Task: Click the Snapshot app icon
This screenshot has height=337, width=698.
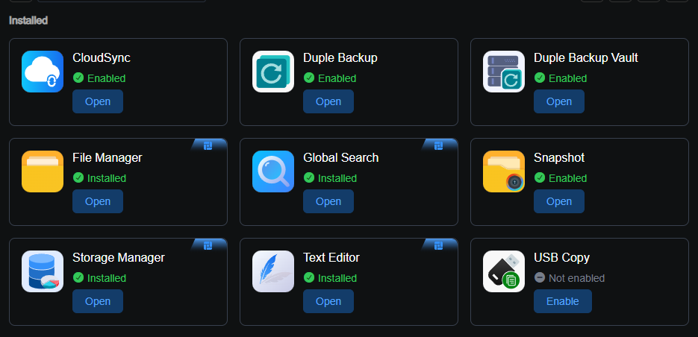Action: click(x=504, y=171)
